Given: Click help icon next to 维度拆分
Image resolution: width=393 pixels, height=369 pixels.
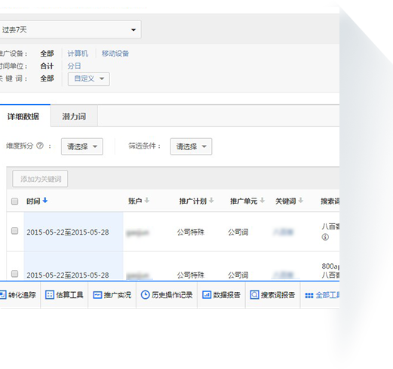Looking at the screenshot, I should pyautogui.click(x=40, y=146).
